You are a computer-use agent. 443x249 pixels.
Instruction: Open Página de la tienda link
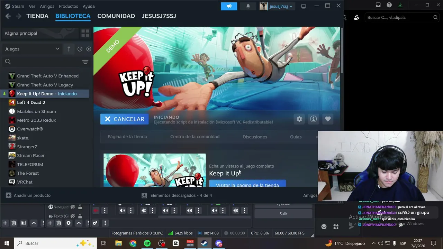127,137
